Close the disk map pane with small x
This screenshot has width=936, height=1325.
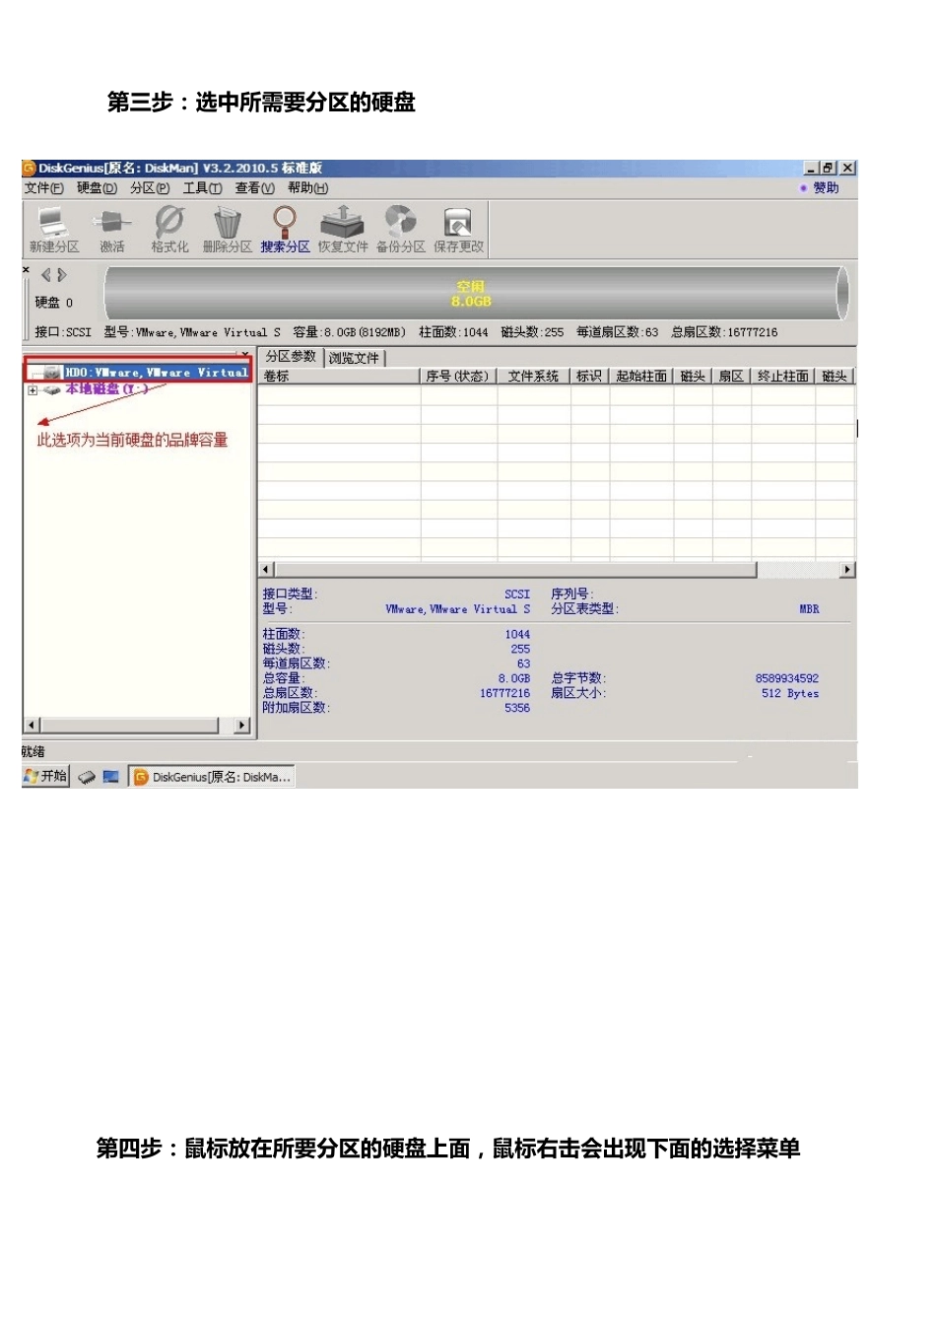click(27, 269)
